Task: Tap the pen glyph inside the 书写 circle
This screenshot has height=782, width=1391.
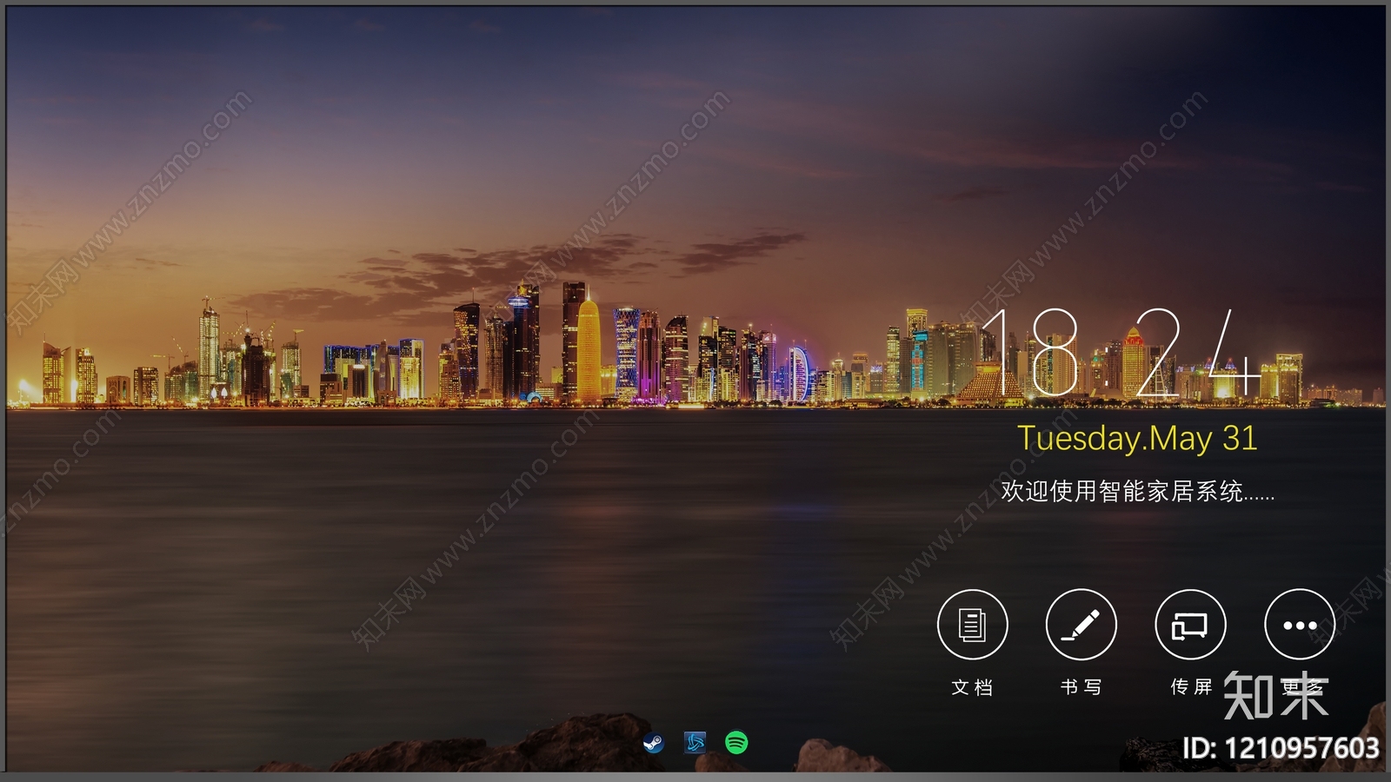Action: [x=1082, y=624]
